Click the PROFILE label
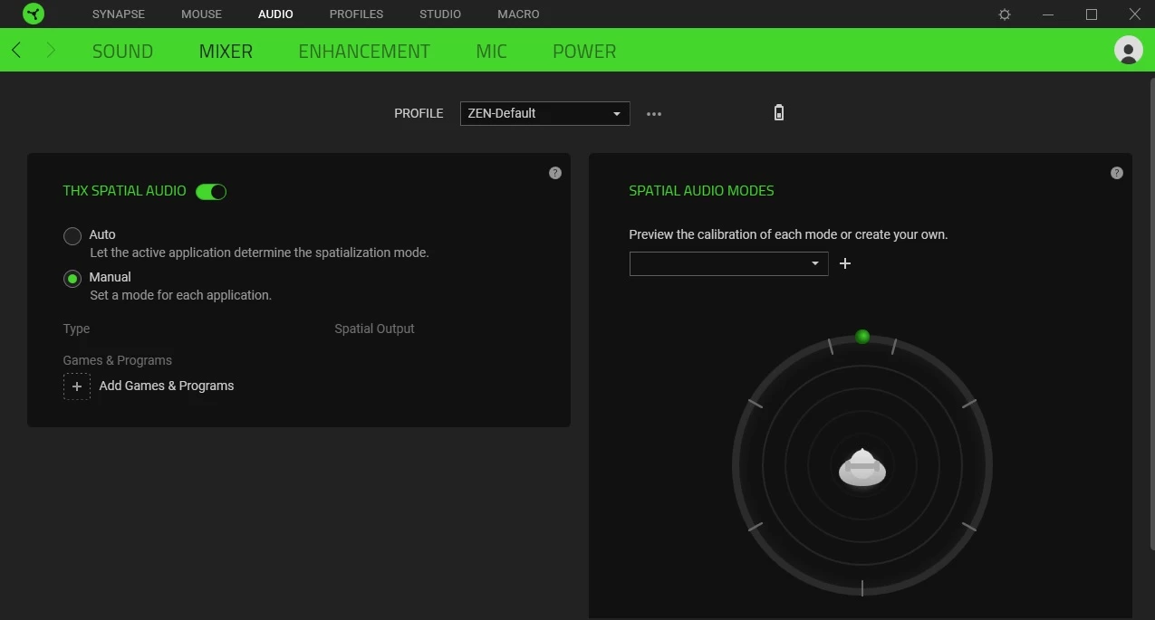The height and width of the screenshot is (620, 1155). pos(419,113)
